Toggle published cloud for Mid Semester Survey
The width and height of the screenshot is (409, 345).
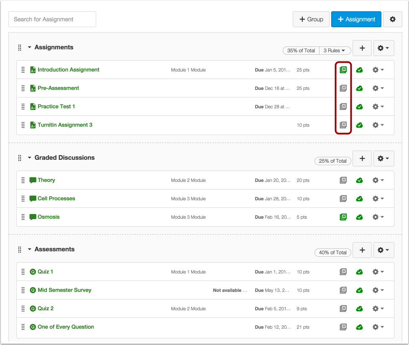359,290
